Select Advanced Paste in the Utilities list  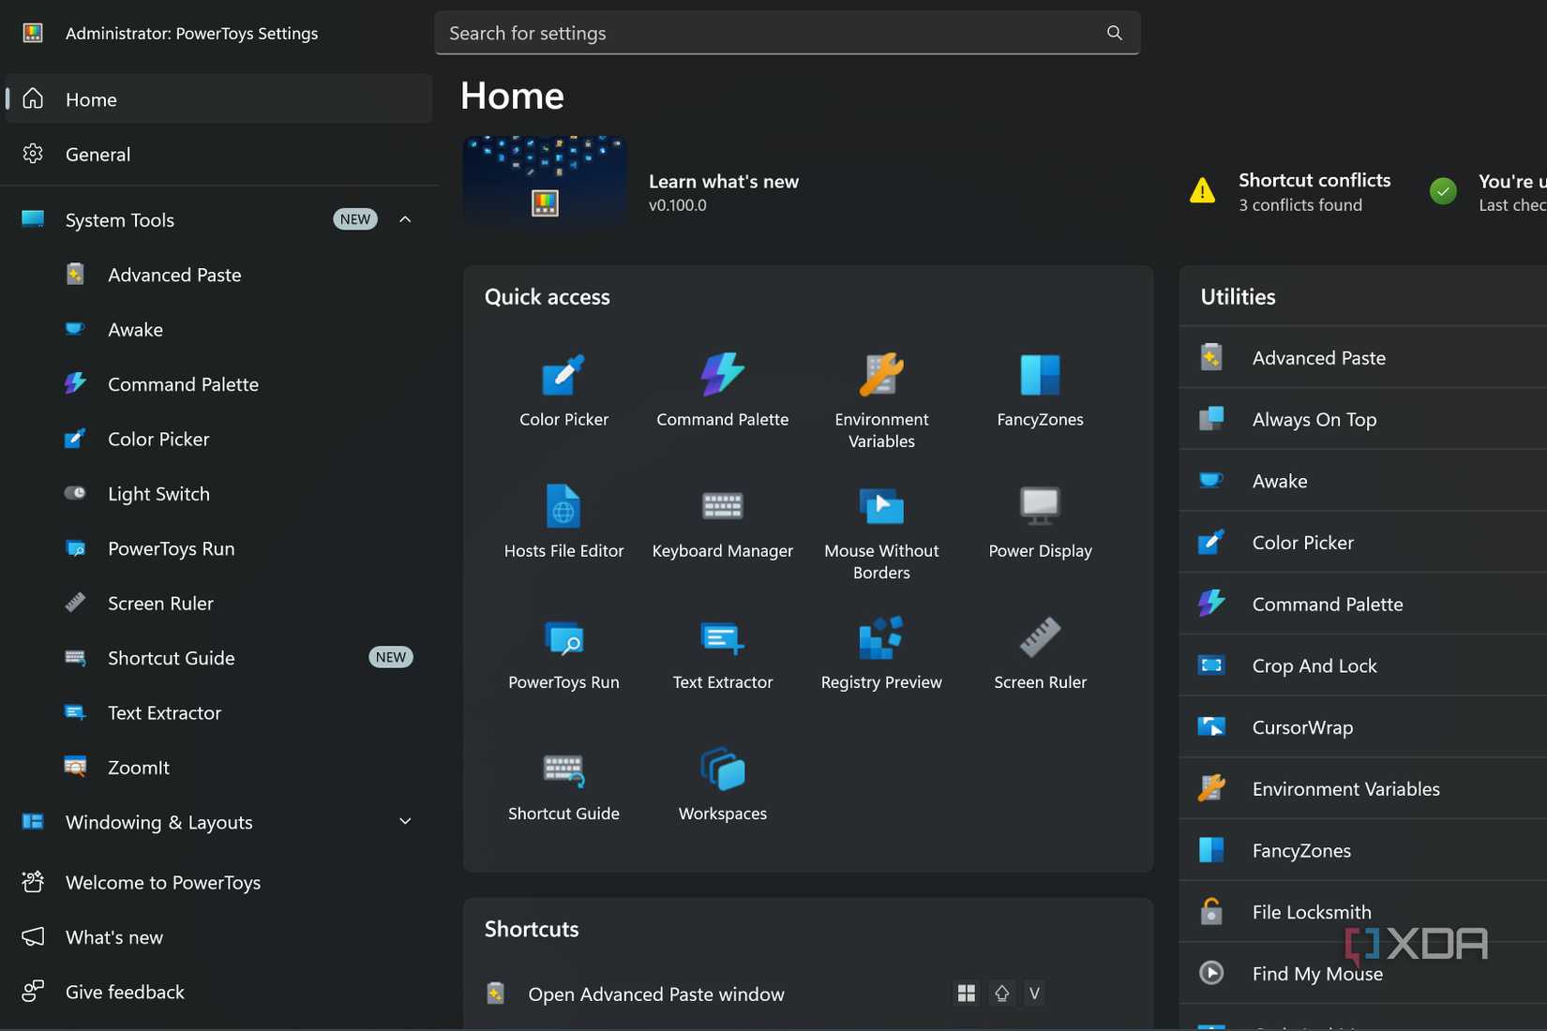tap(1363, 357)
